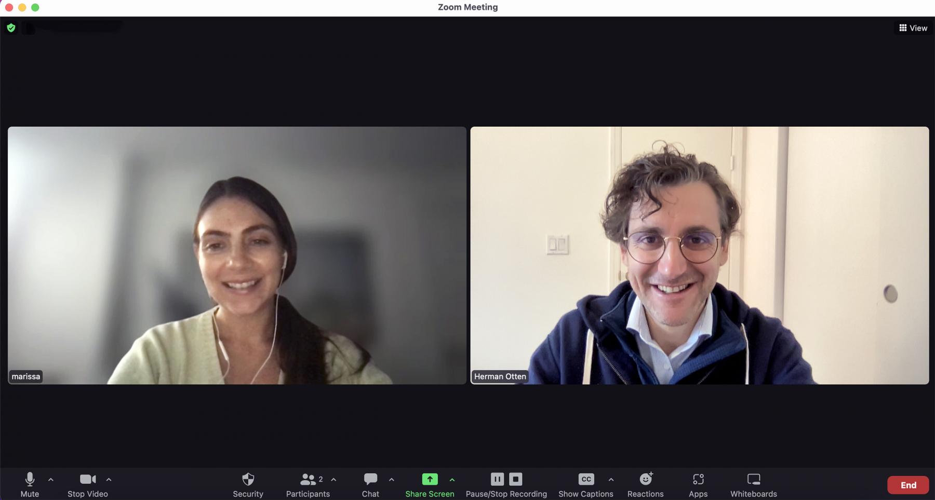Click the Herman Otten name label
The image size is (935, 500).
coord(500,376)
